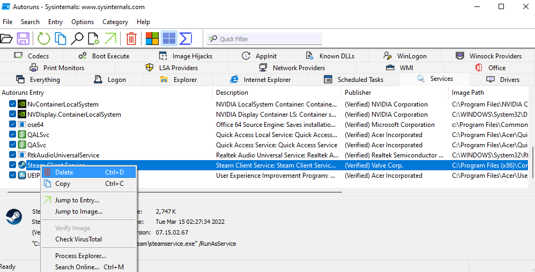
Task: Toggle the QASvc checkbox
Action: coord(13,145)
